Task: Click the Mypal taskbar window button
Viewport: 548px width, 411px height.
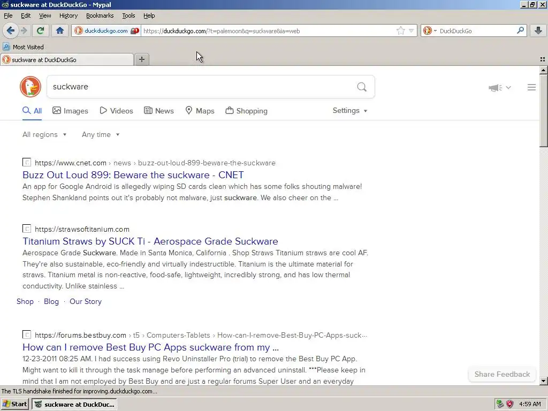Action: [74, 405]
